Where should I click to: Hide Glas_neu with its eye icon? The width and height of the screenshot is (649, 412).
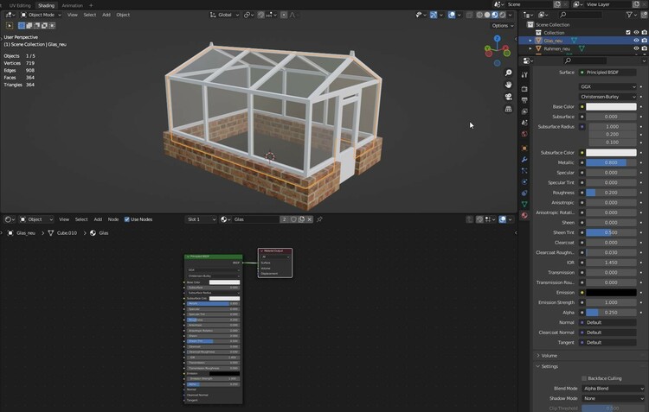click(636, 41)
